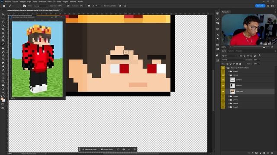Toggle visibility of cabeza group
The image size is (277, 155).
(223, 75)
